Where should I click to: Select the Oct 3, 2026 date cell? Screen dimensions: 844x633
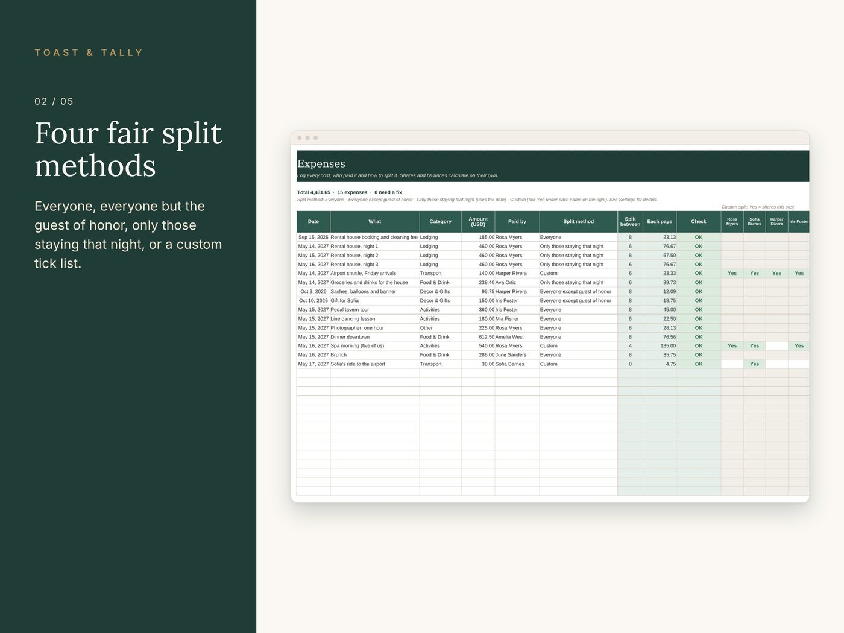[x=313, y=292]
